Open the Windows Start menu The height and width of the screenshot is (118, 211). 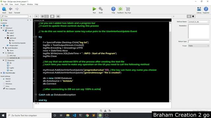3,115
